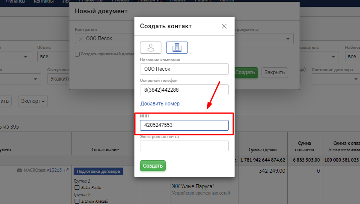This screenshot has width=360, height=204.
Task: Click the briefcase icon beside MACROtest
Action: 19,171
